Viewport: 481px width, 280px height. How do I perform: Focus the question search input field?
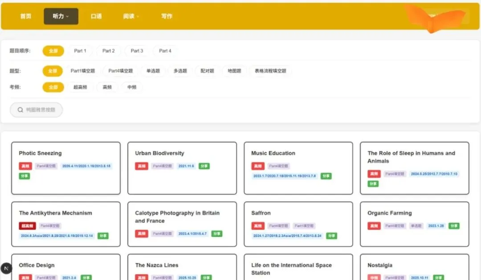(x=36, y=110)
